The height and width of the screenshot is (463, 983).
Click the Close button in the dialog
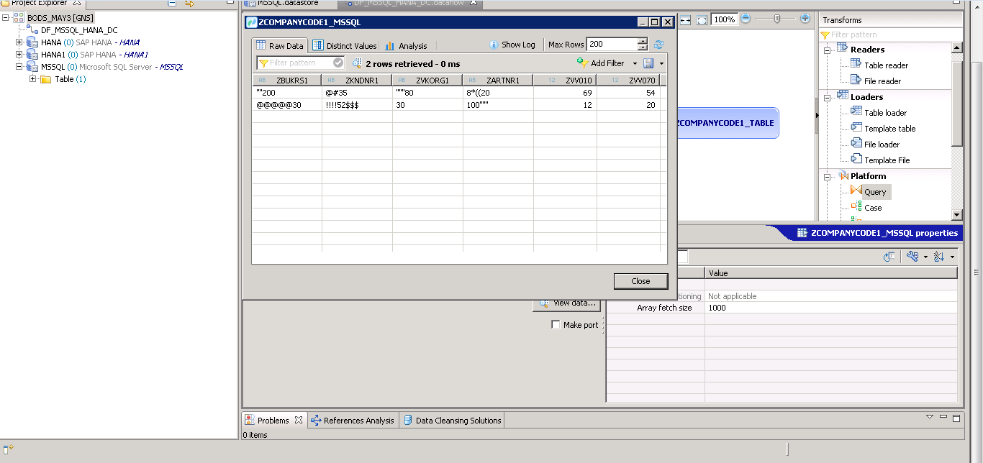(640, 281)
